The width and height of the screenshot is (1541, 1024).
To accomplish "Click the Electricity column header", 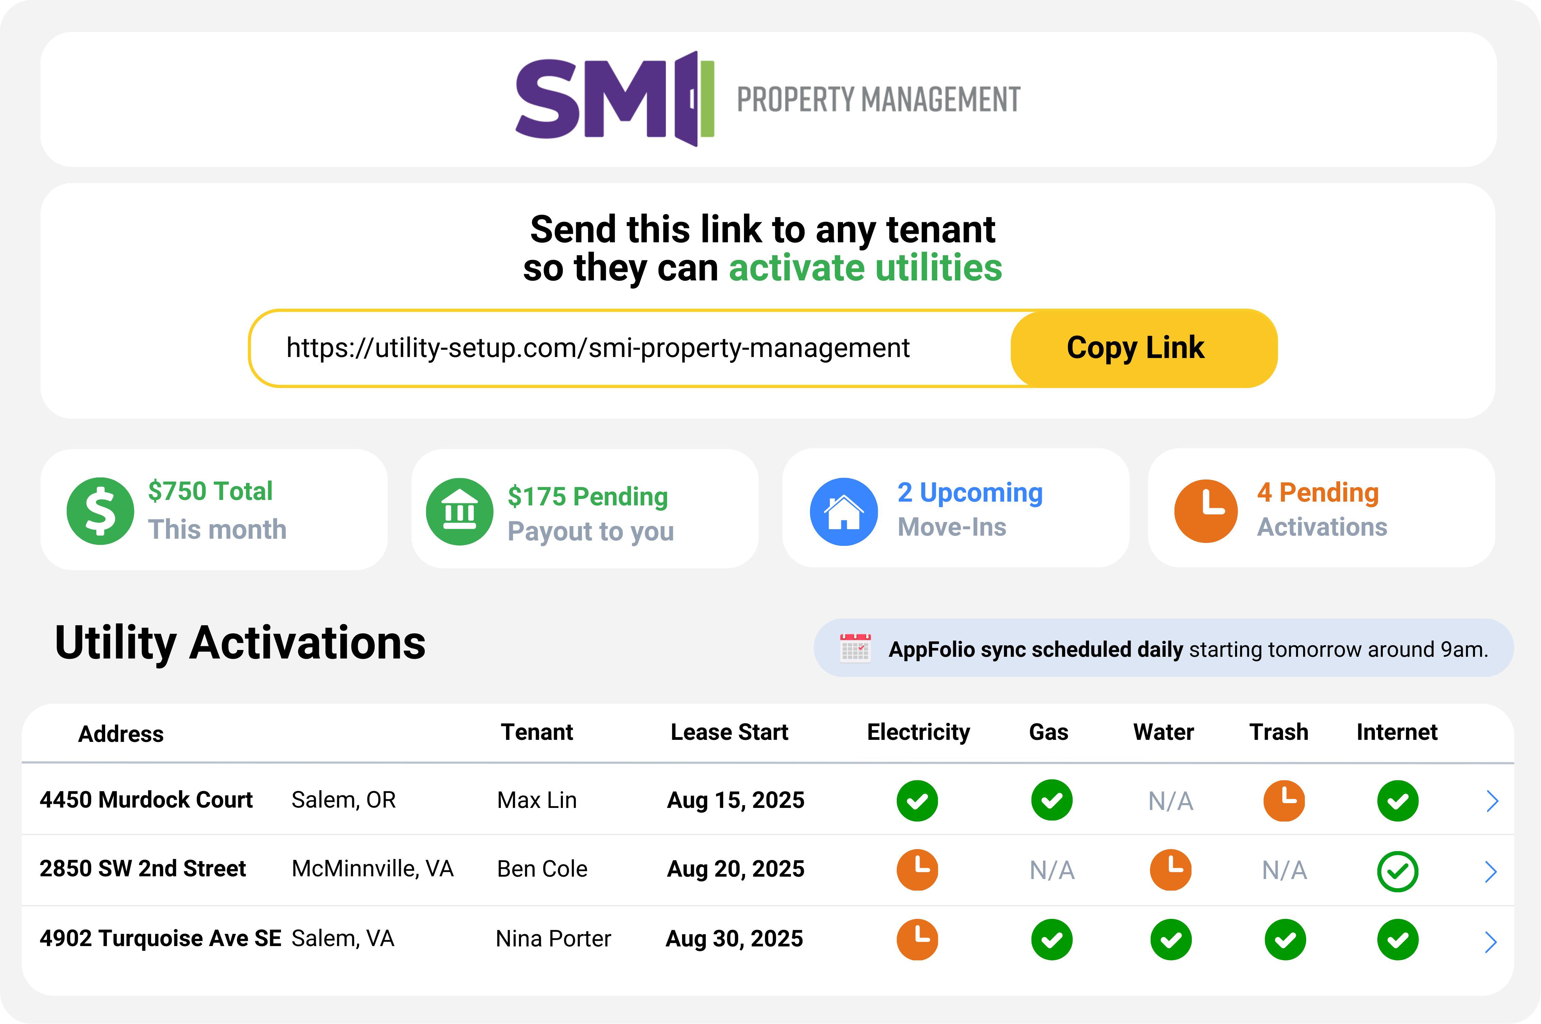I will [x=918, y=733].
